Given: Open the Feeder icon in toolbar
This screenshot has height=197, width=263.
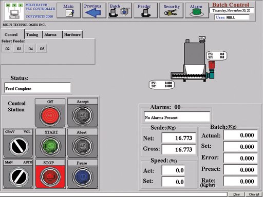Looking at the screenshot, I should click(145, 13).
